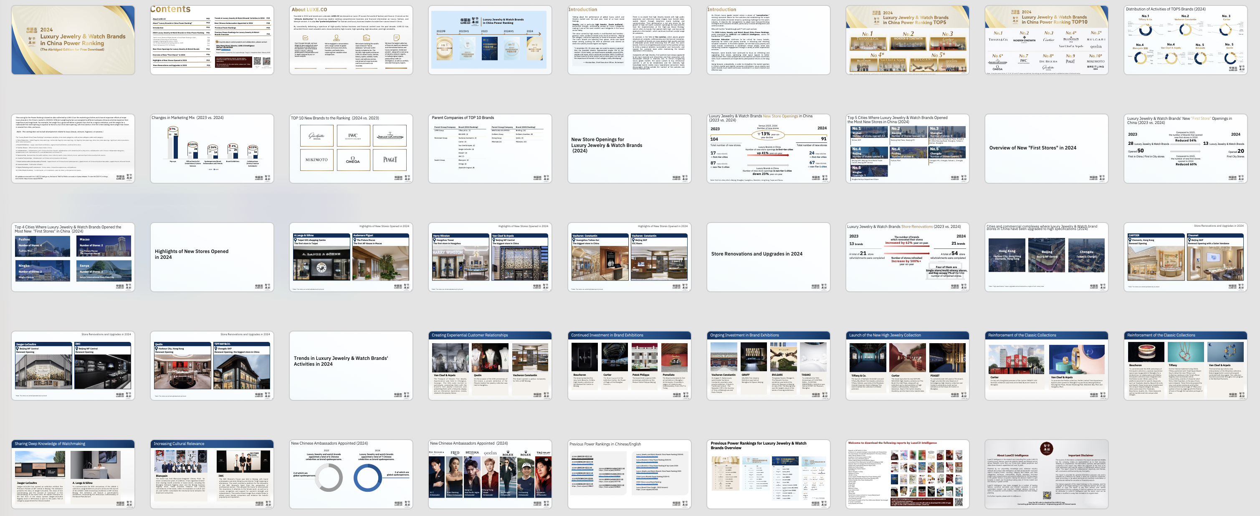Click Launch of New High Jewelry Collection slide
Image resolution: width=1260 pixels, height=516 pixels.
tap(907, 366)
